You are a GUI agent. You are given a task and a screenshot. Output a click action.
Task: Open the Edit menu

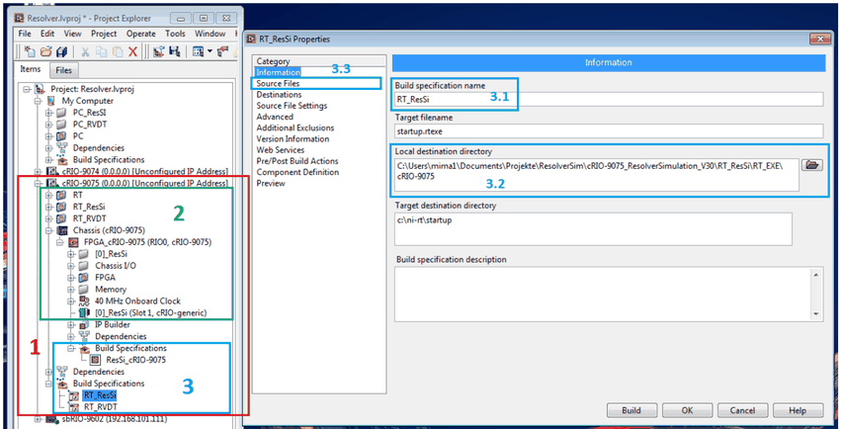[47, 34]
